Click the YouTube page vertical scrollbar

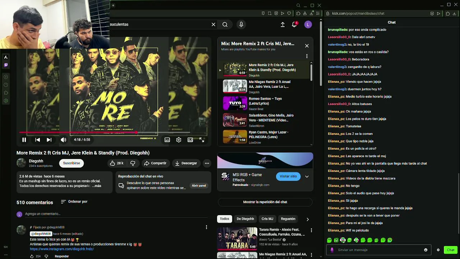point(321,54)
